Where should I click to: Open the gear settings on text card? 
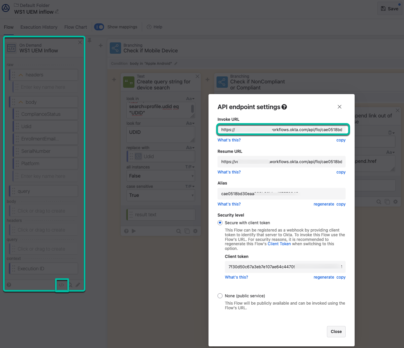pos(195,231)
